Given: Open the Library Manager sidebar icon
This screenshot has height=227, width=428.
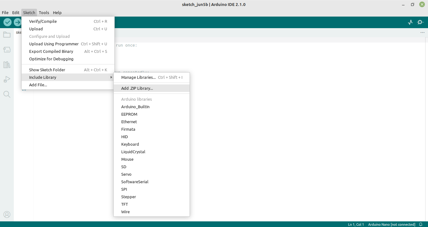Looking at the screenshot, I should (7, 64).
